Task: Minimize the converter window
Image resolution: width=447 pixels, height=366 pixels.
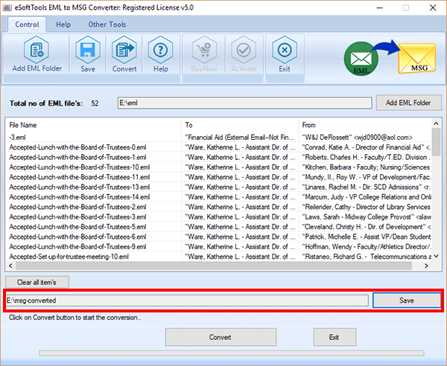Action: click(x=379, y=7)
